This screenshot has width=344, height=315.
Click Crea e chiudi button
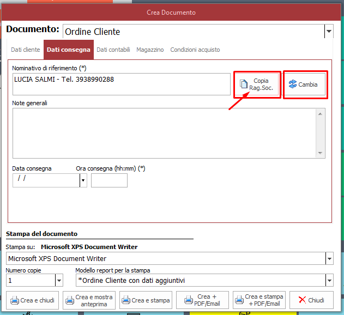point(34,300)
